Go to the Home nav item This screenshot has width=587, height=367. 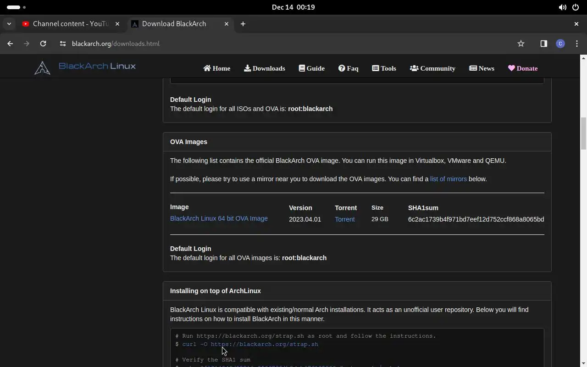click(x=217, y=68)
